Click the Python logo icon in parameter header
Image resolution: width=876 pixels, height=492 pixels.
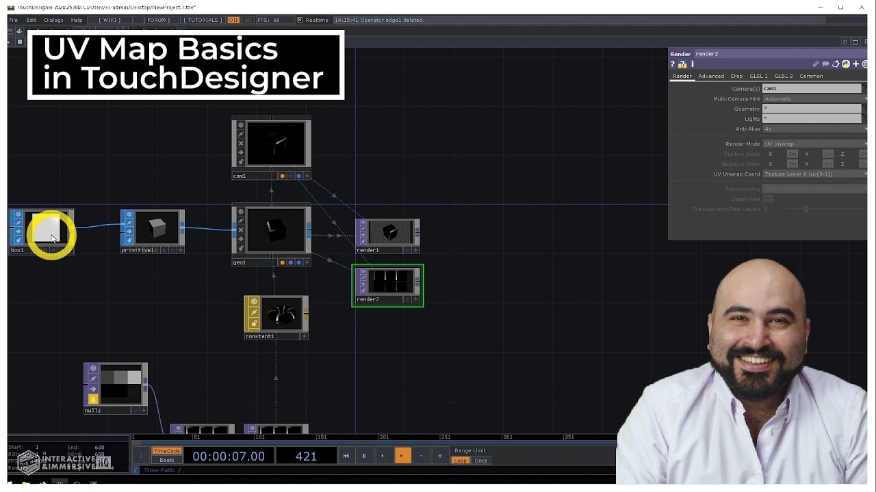coord(846,64)
